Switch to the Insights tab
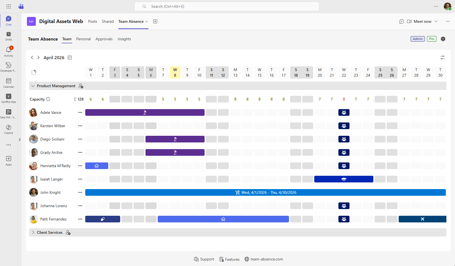Image resolution: width=455 pixels, height=266 pixels. [124, 39]
